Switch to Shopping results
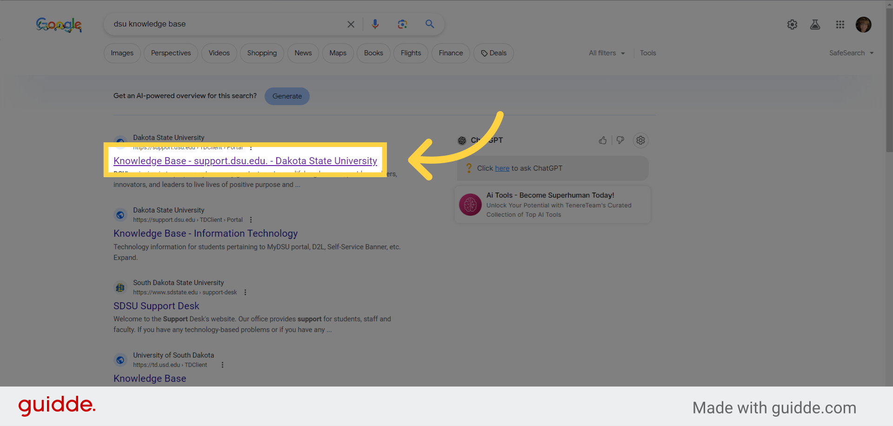893x426 pixels. (262, 53)
